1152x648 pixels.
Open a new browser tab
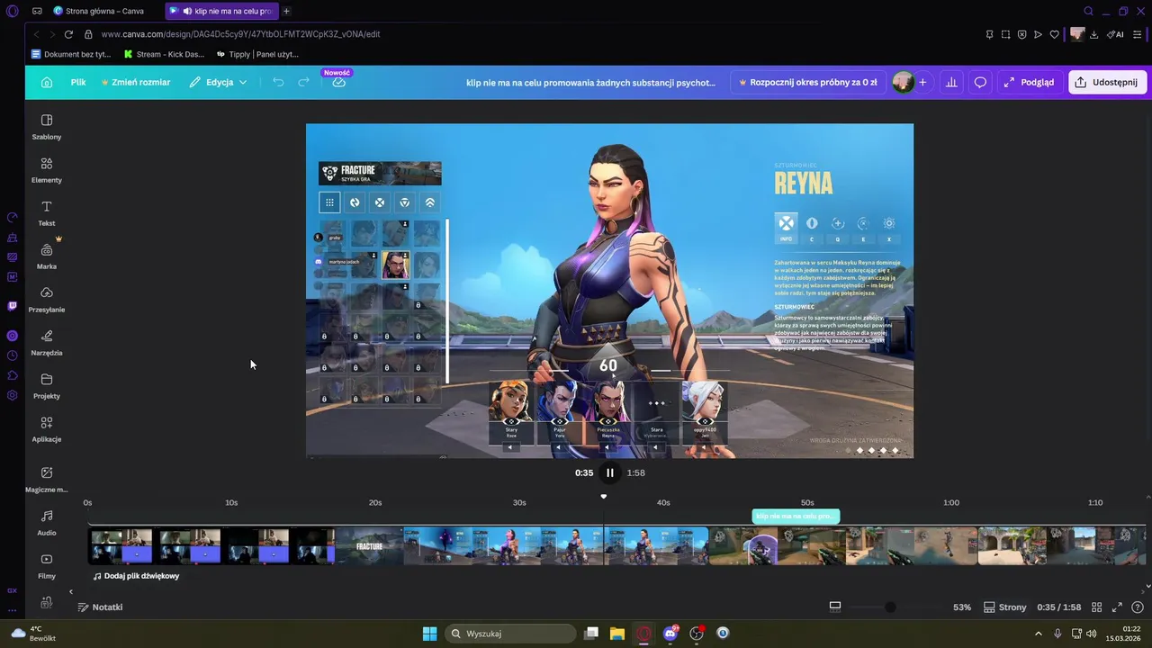pos(286,11)
